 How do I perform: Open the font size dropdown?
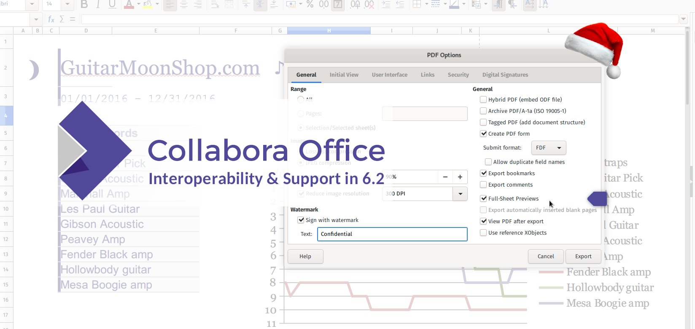tap(67, 4)
